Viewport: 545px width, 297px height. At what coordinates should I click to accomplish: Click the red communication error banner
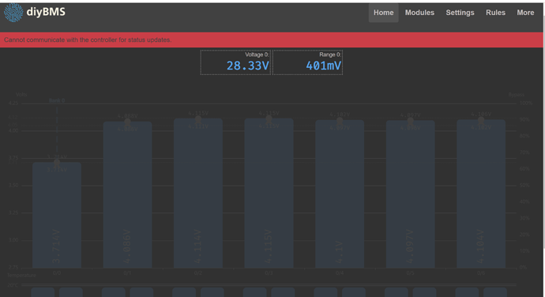[272, 40]
